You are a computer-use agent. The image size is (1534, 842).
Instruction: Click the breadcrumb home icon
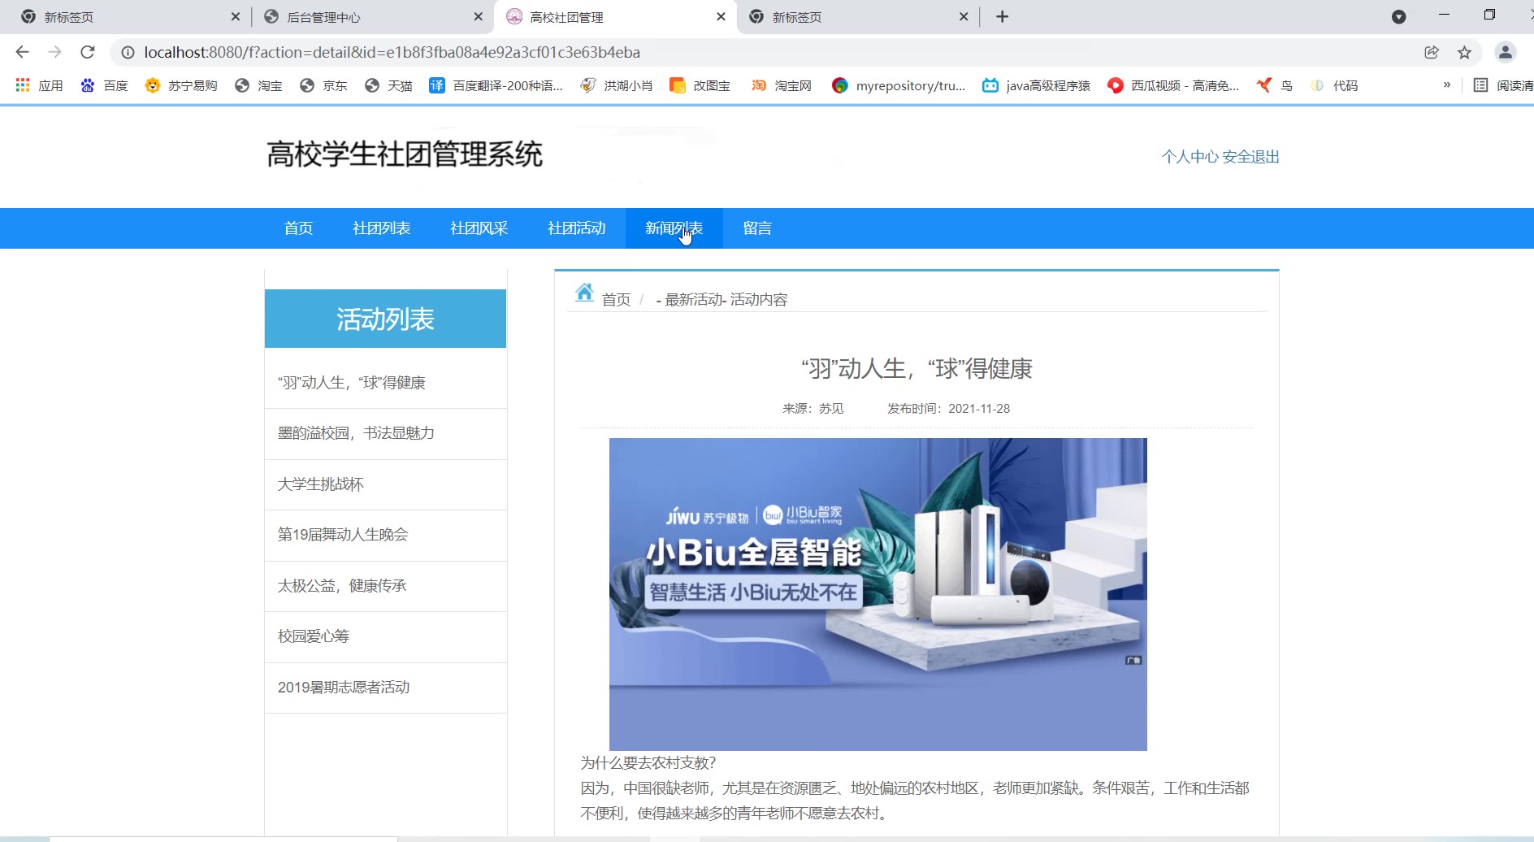click(584, 293)
